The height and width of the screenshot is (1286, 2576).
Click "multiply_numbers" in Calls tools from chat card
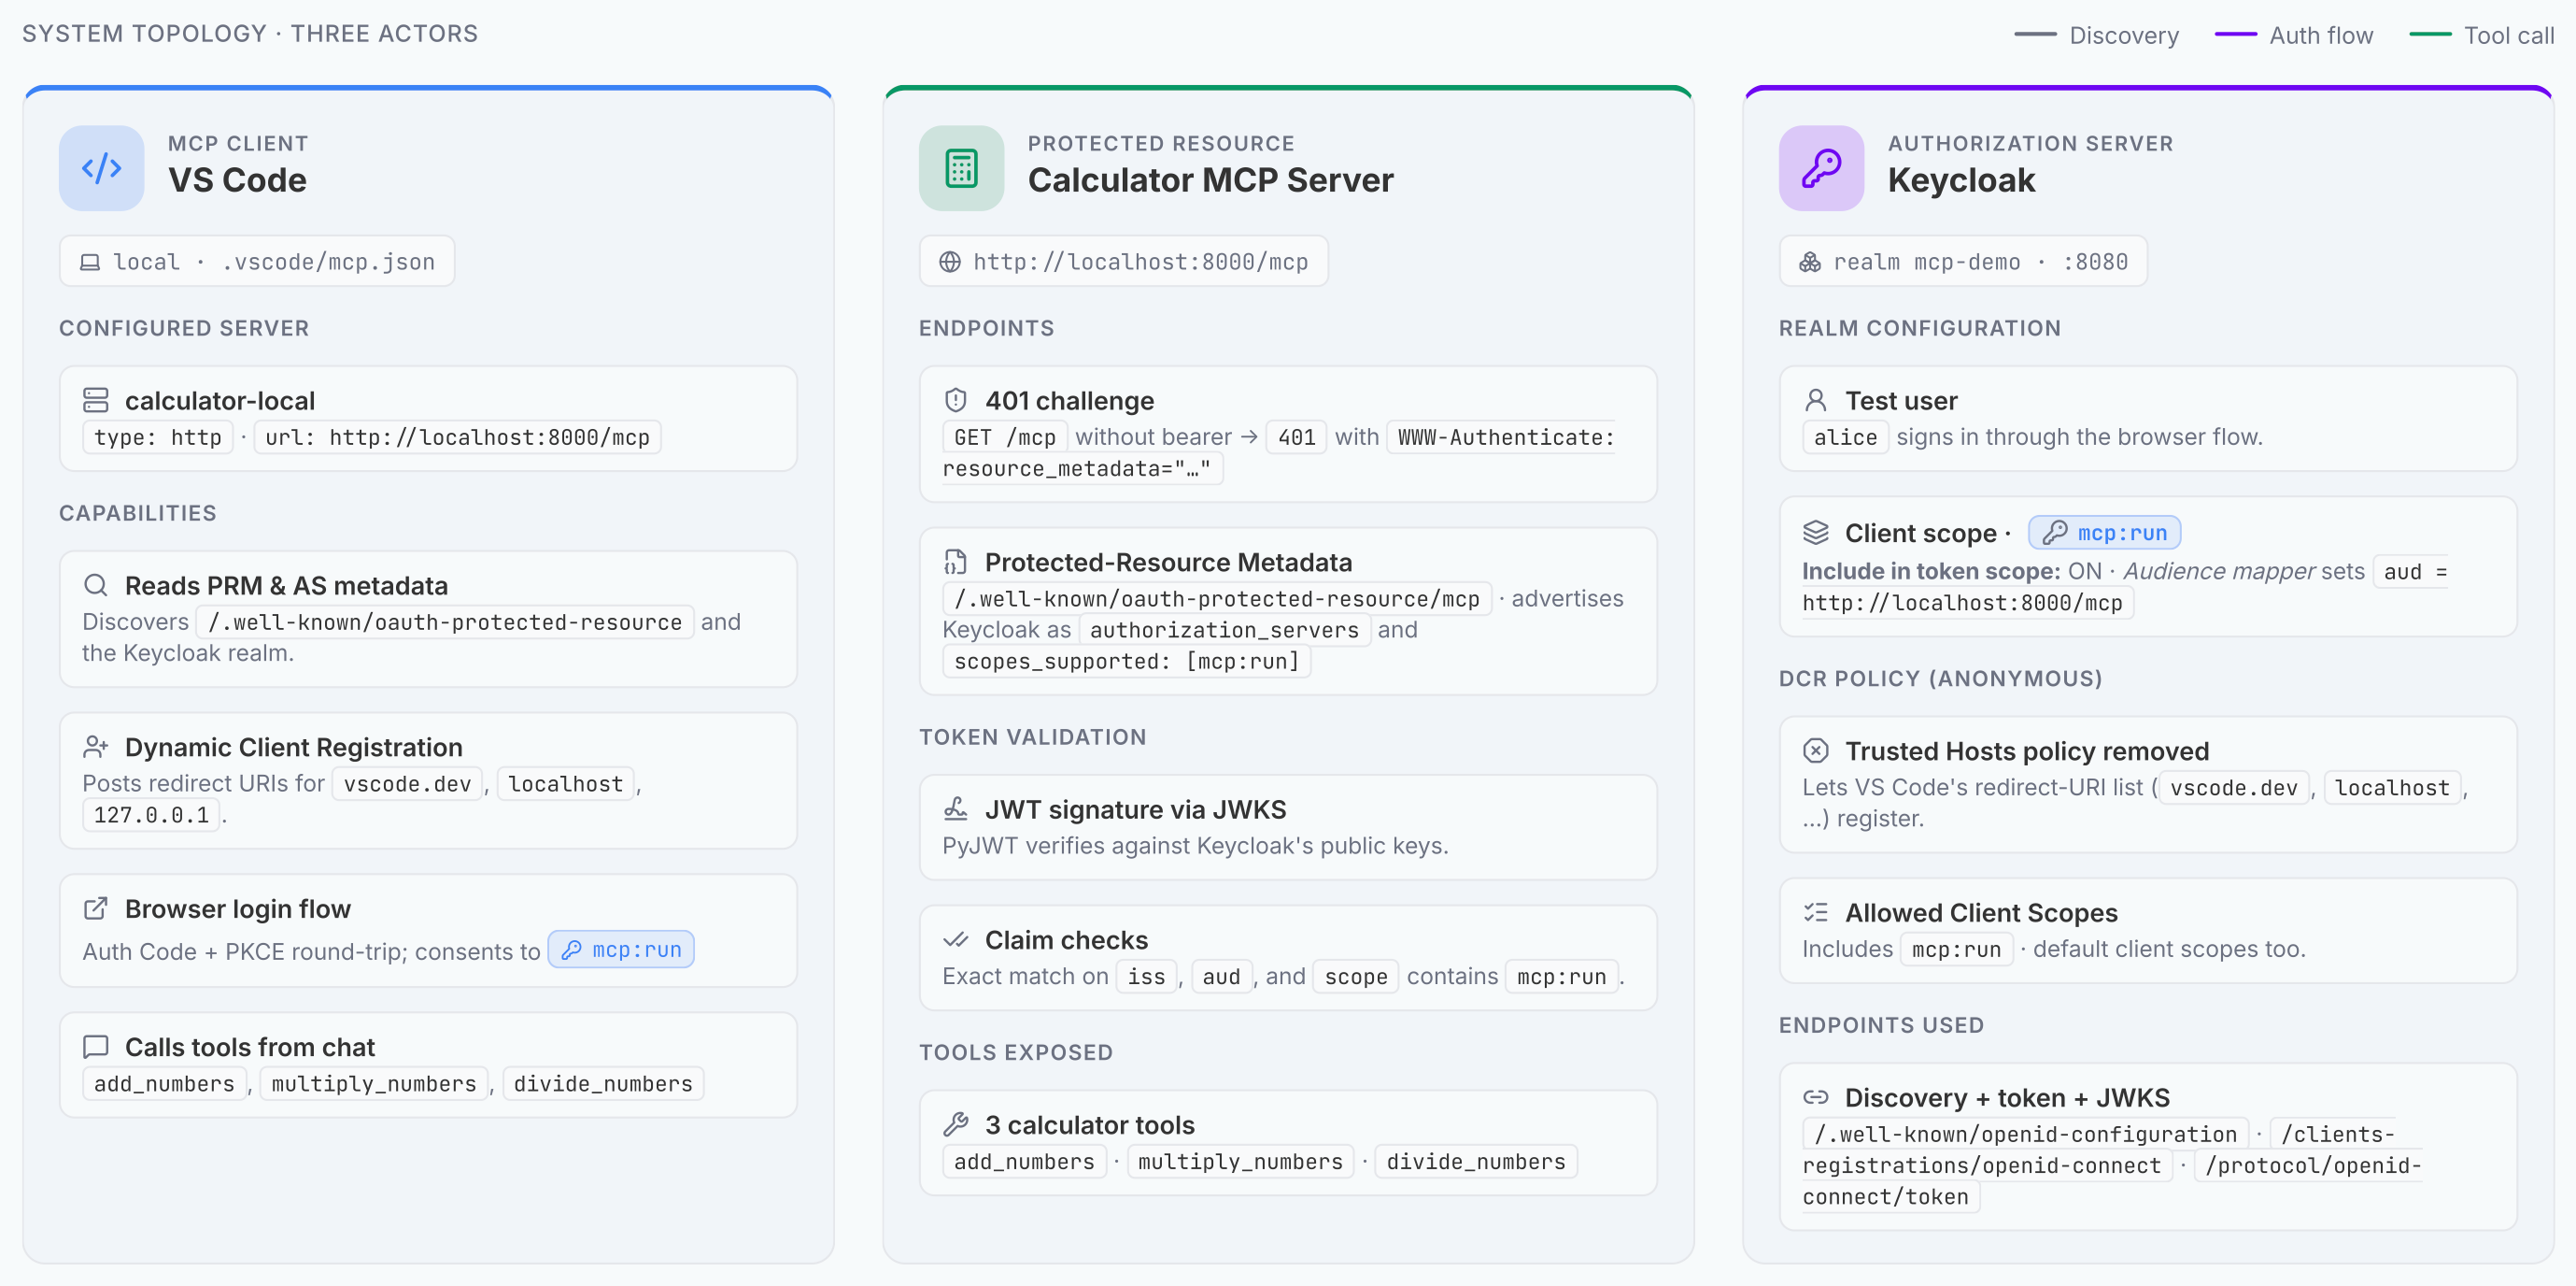(x=374, y=1084)
